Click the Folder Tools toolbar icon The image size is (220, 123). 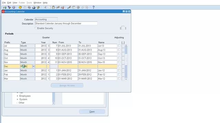(87, 8)
